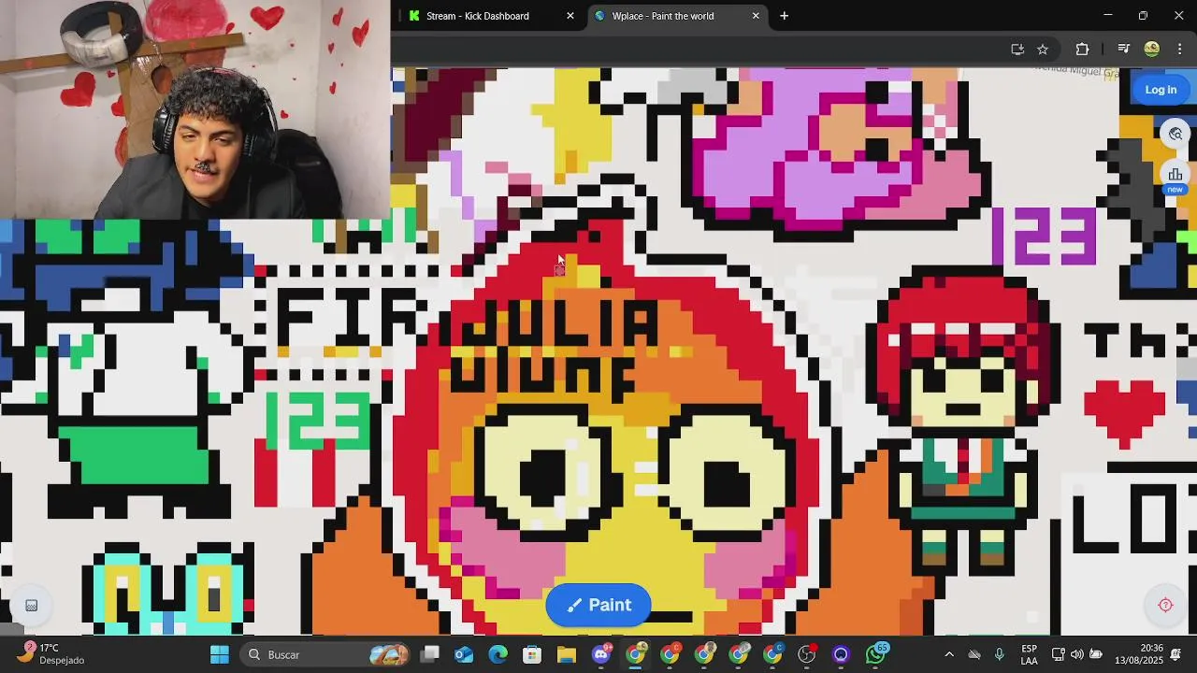Open Microsoft Edge from the taskbar

tap(498, 654)
